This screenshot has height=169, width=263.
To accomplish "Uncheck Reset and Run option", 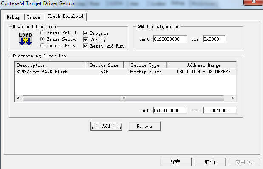I will click(85, 46).
